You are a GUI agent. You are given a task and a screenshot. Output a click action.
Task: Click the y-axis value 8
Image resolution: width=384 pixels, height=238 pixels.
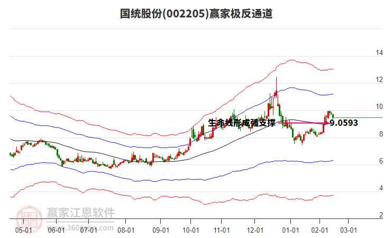pyautogui.click(x=381, y=134)
